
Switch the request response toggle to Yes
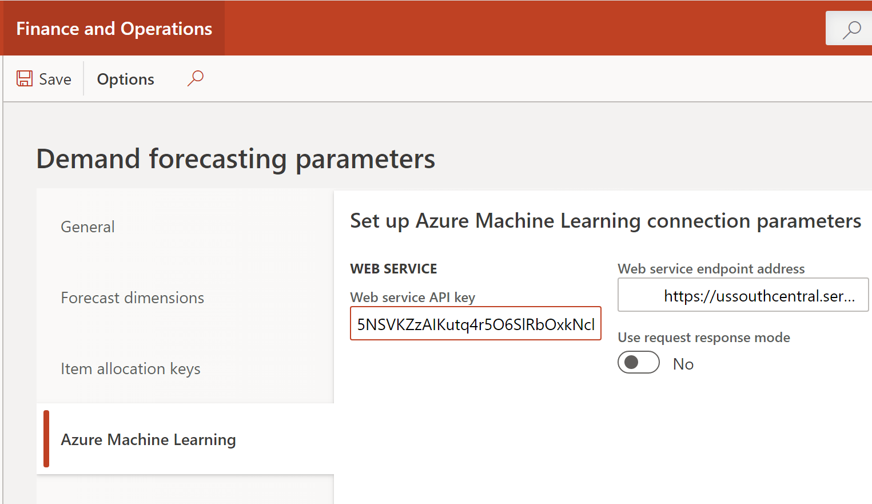(x=639, y=362)
